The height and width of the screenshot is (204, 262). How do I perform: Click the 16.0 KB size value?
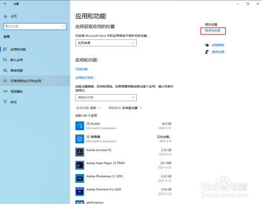[167, 123]
